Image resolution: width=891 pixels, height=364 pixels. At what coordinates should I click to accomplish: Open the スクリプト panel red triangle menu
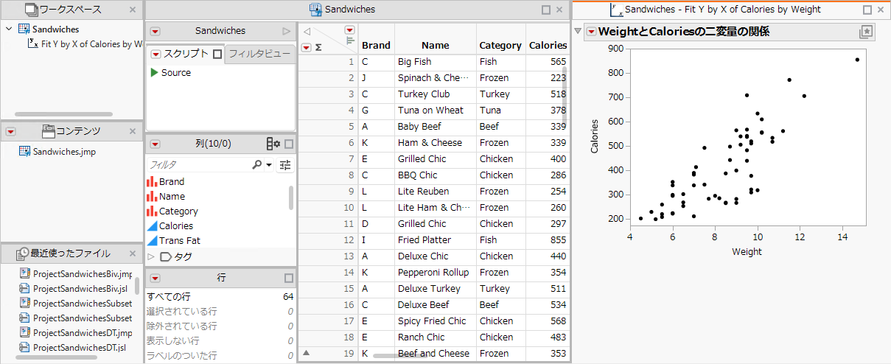[156, 55]
